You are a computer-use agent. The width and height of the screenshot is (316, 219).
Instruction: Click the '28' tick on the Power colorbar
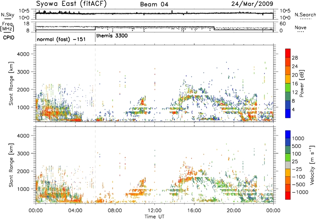(295, 58)
